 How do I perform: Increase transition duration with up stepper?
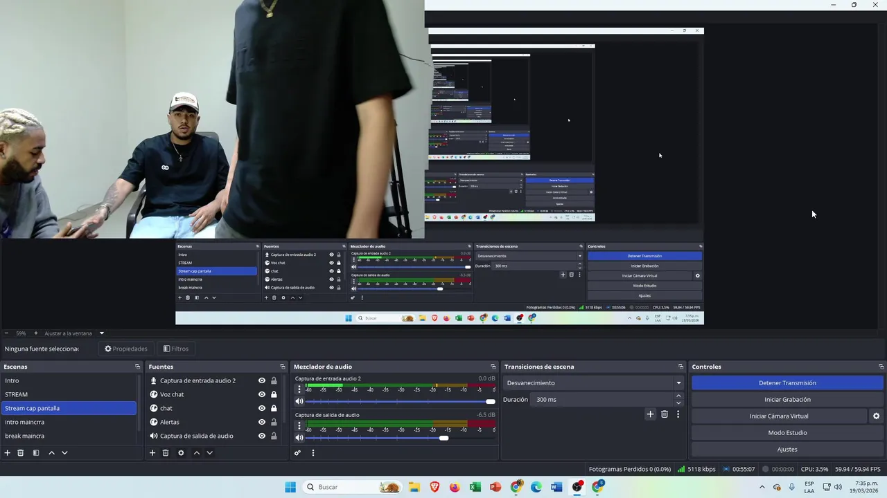[678, 396]
